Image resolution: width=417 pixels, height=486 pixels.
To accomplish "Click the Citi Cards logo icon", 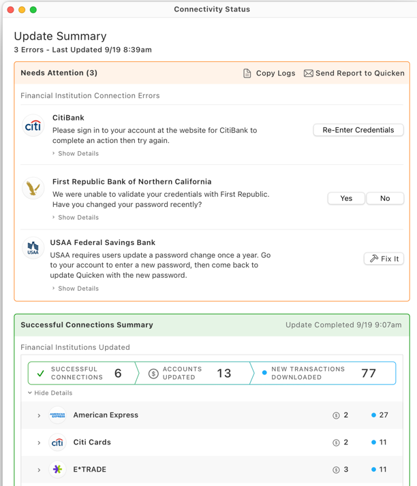I will point(58,442).
